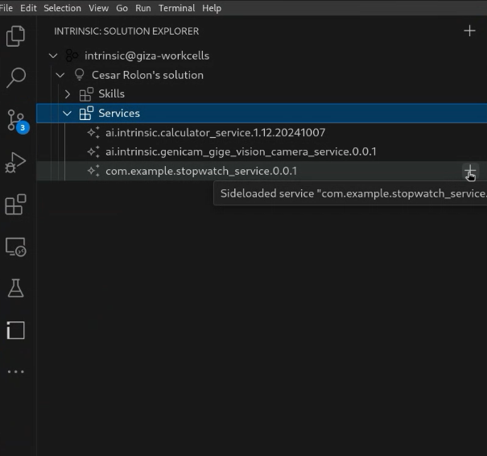487x456 pixels.
Task: Open Run and Debug view
Action: click(x=15, y=162)
